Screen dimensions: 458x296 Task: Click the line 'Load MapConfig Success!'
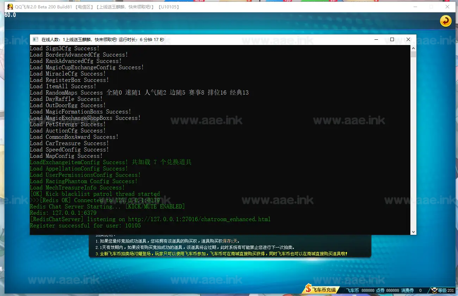pyautogui.click(x=66, y=156)
